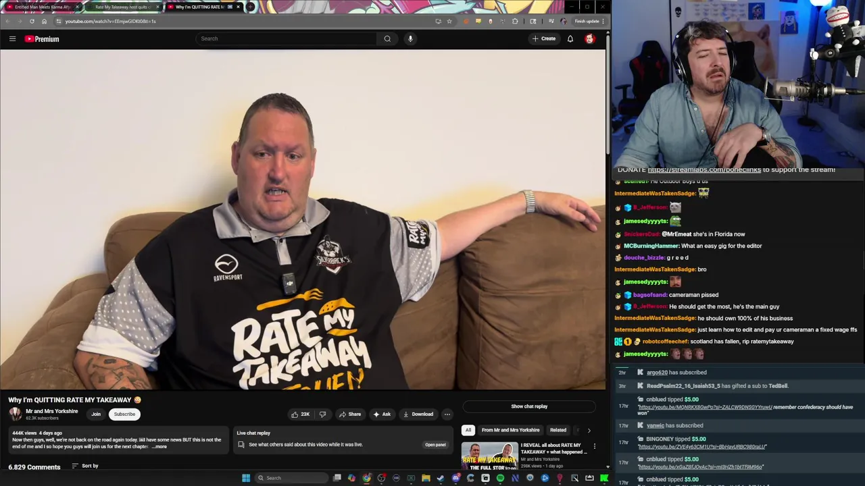Click the Share button
Image resolution: width=865 pixels, height=486 pixels.
(350, 414)
